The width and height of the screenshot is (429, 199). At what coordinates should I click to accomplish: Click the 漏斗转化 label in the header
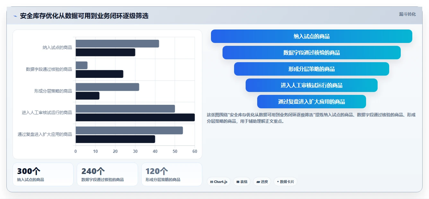(x=407, y=14)
